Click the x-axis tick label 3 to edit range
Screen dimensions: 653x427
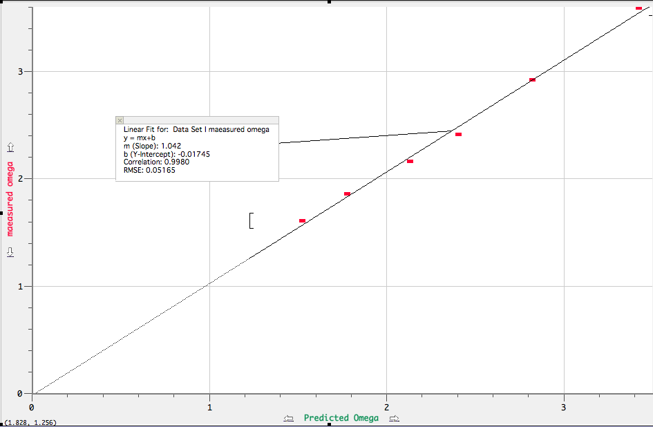coord(564,408)
